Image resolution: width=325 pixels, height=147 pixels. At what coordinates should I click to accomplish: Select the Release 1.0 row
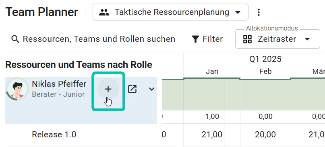[x=81, y=135]
